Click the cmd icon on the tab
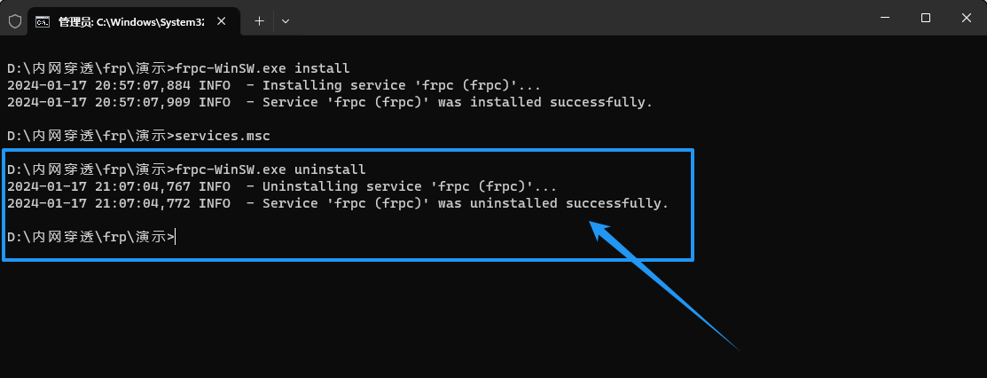 click(43, 21)
